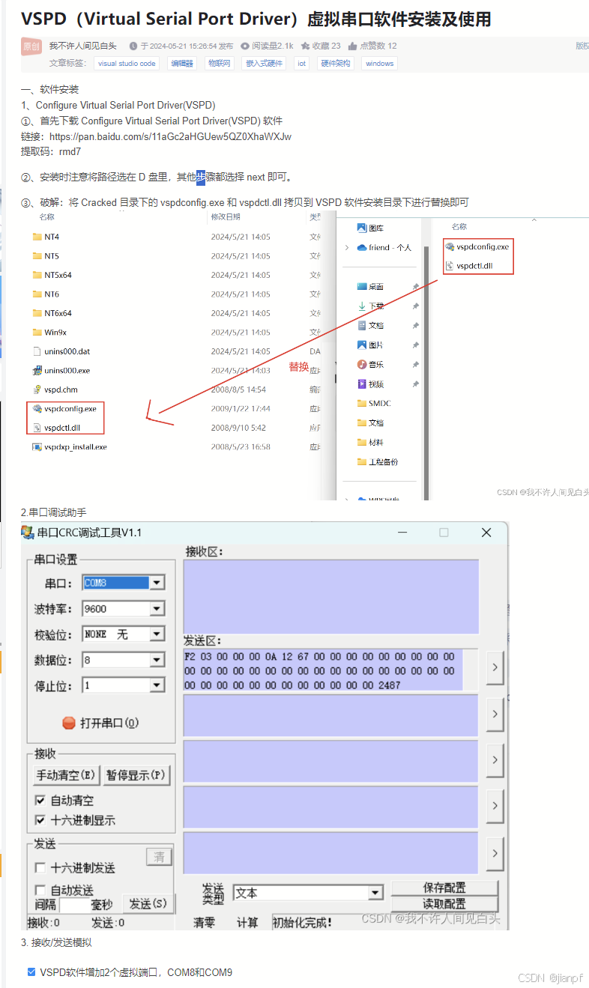The height and width of the screenshot is (988, 589).
Task: Click the 阅读量 eye icon
Action: coord(245,46)
